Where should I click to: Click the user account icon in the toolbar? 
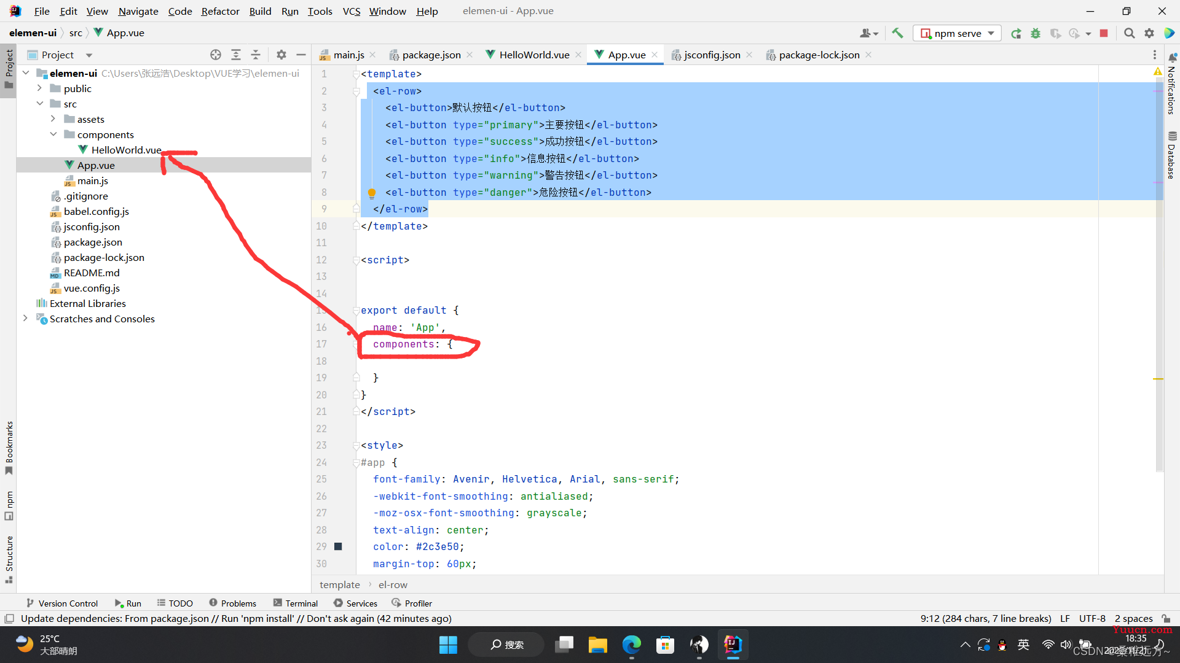tap(868, 33)
